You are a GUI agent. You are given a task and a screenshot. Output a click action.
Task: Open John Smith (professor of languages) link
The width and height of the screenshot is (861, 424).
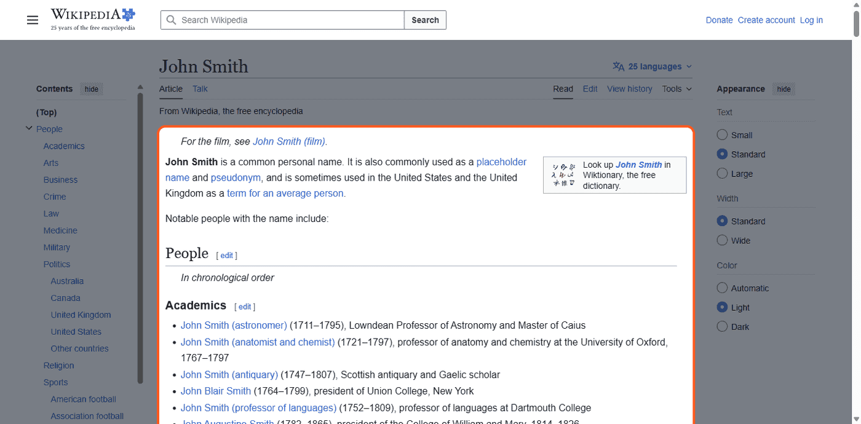[258, 408]
